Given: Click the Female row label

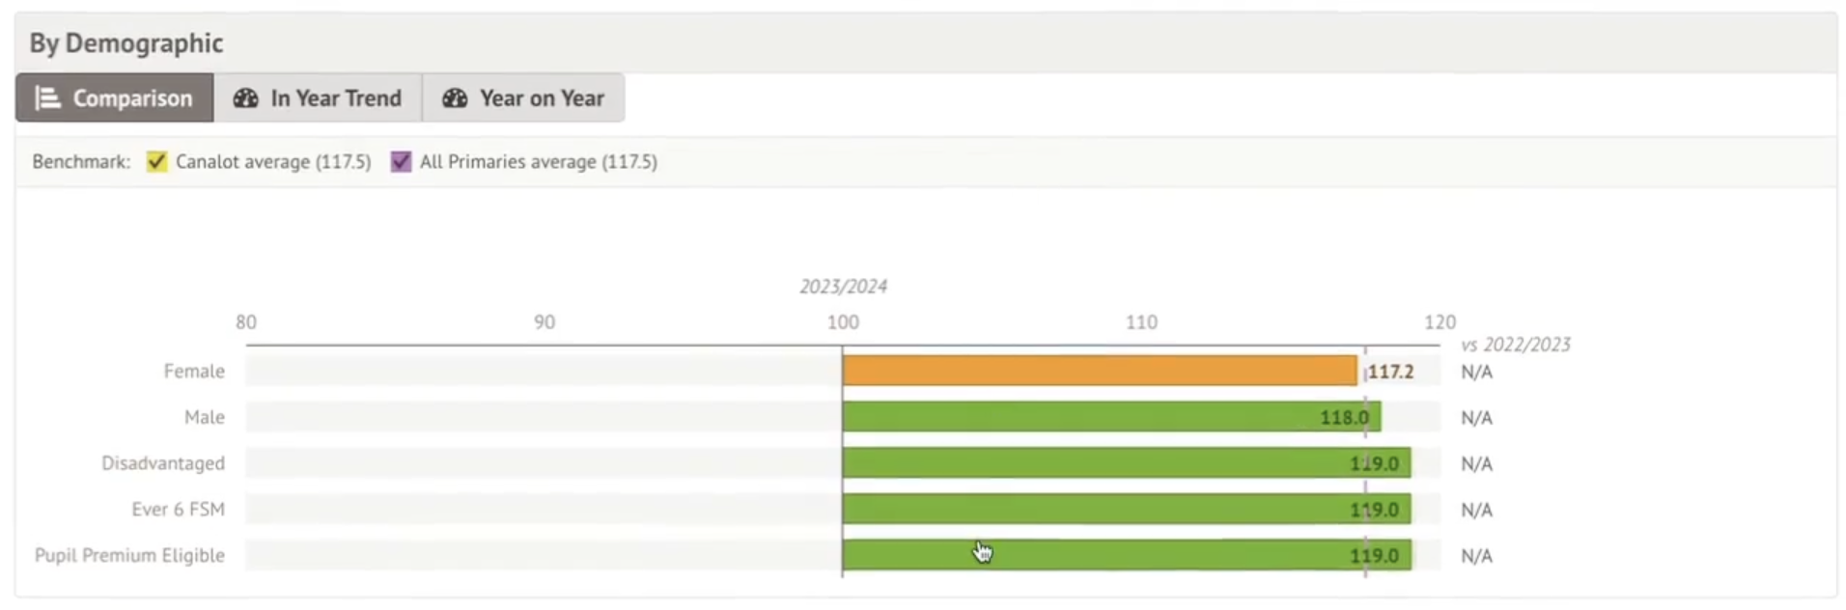Looking at the screenshot, I should pyautogui.click(x=194, y=372).
